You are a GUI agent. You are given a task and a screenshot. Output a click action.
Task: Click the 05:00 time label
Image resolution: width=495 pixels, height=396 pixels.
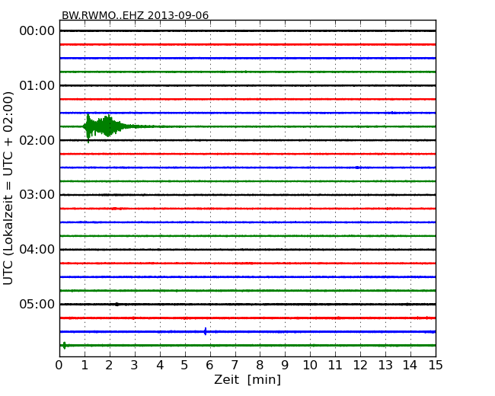pyautogui.click(x=37, y=304)
